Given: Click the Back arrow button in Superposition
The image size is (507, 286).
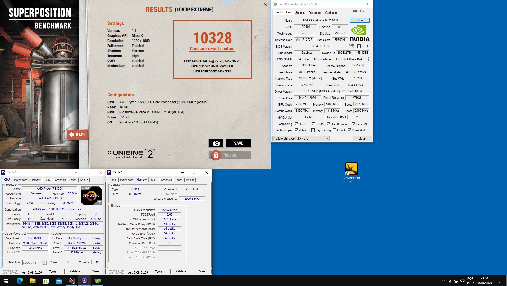Looking at the screenshot, I should (x=77, y=135).
